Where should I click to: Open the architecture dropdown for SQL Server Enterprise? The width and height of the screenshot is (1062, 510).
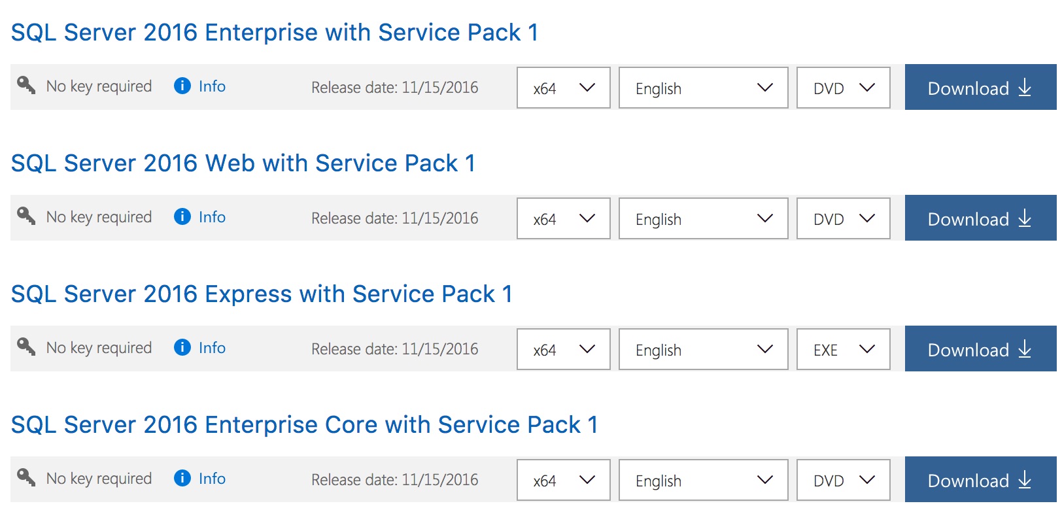[563, 88]
